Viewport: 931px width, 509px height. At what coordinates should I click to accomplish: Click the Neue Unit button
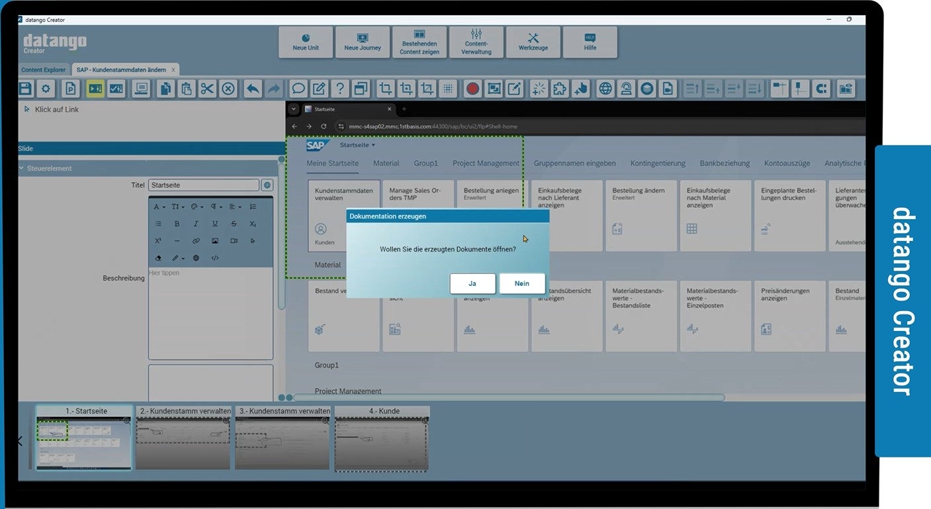[x=306, y=42]
